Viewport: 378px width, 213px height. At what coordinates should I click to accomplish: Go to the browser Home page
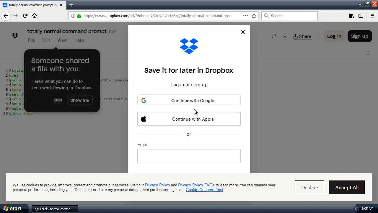[35, 16]
